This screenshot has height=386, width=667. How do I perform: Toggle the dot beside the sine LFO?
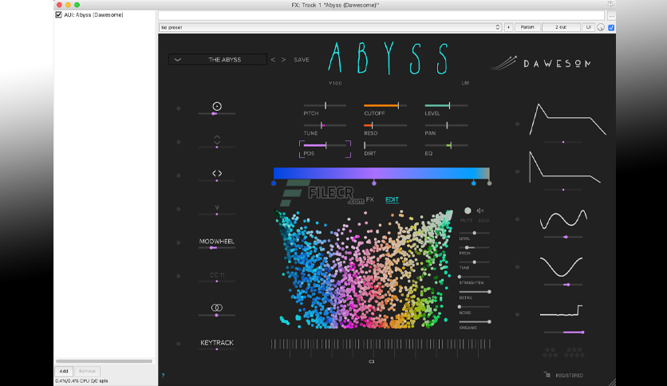[518, 267]
